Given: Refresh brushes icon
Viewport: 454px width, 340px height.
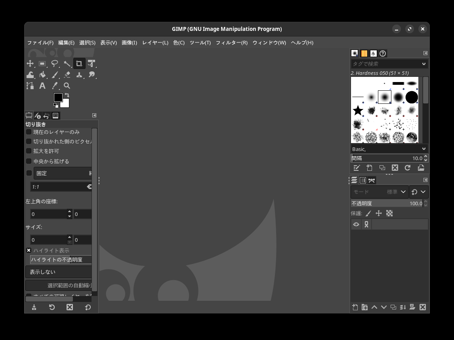Looking at the screenshot, I should click(x=408, y=168).
